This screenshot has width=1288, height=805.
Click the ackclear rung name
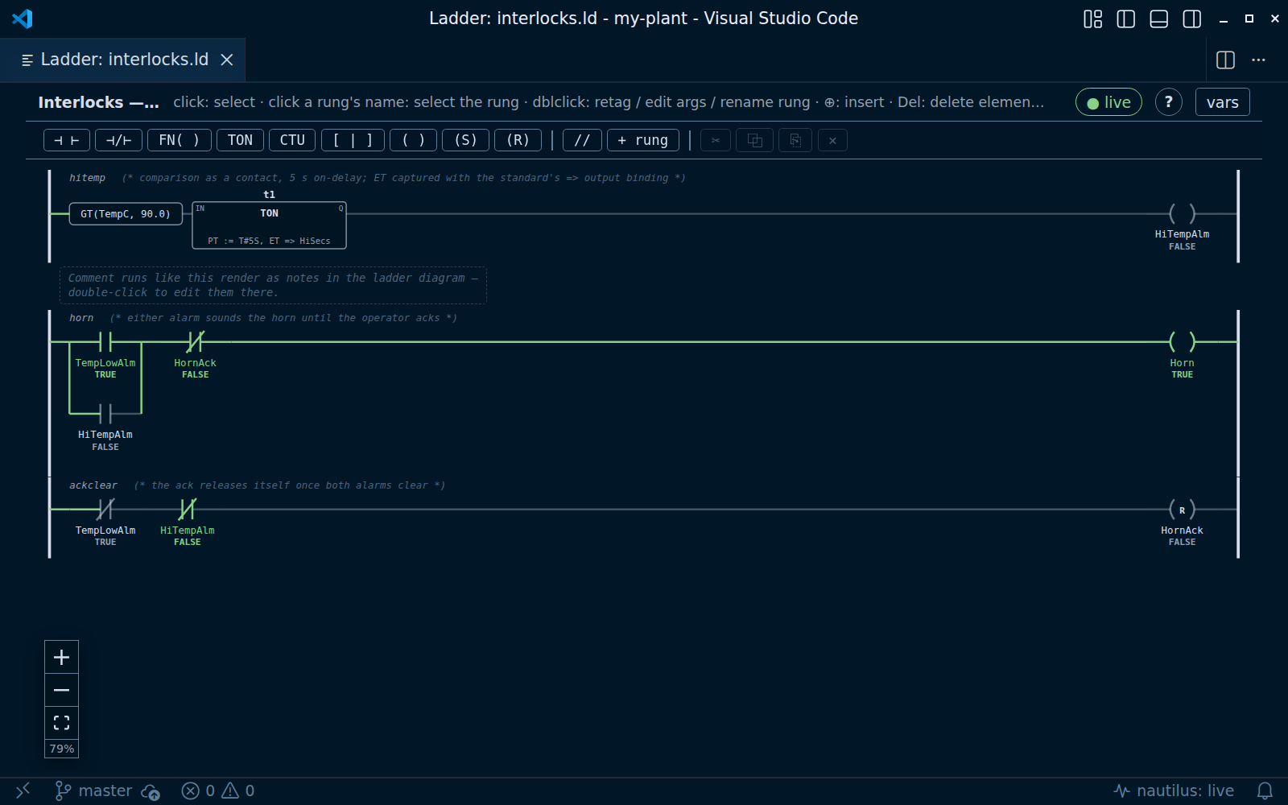93,485
